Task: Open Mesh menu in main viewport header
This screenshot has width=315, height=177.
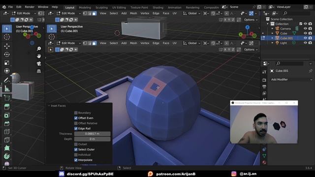Action: [x=133, y=43]
